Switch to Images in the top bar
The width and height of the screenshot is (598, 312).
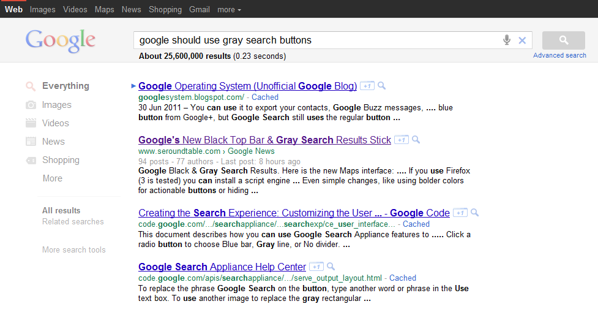coord(42,10)
